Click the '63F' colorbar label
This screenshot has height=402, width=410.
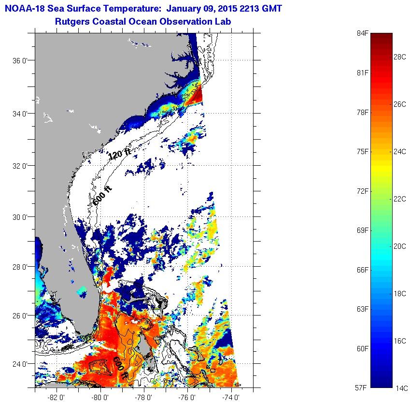(362, 309)
